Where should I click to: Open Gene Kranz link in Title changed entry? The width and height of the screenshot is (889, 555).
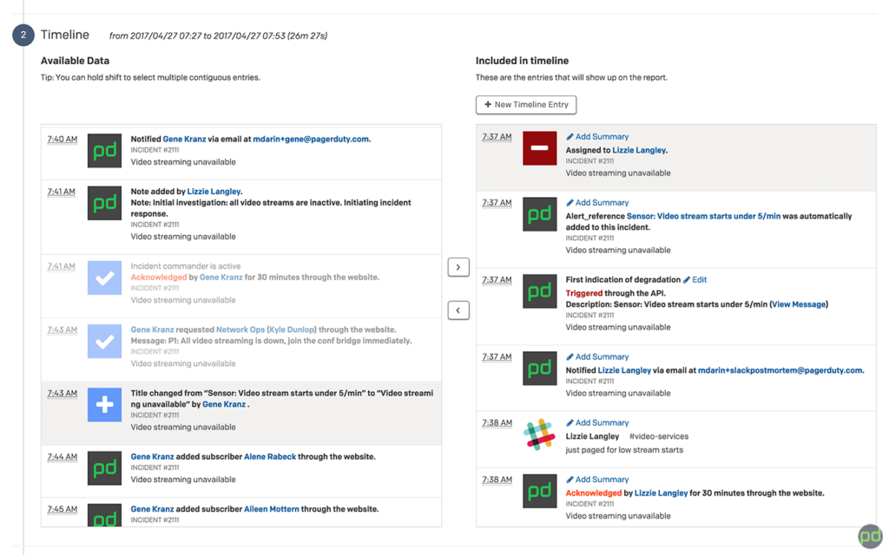pos(224,404)
